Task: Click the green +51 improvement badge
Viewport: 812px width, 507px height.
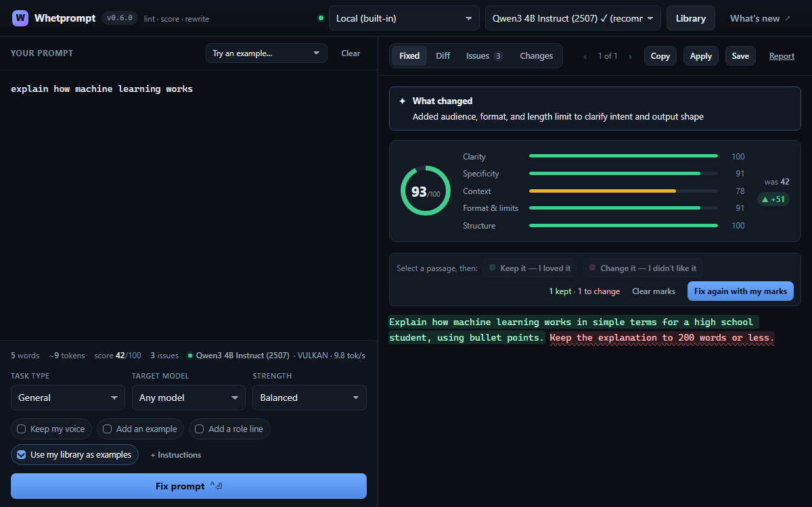Action: [773, 199]
